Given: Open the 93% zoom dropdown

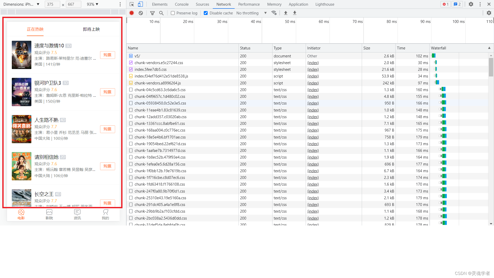Looking at the screenshot, I should (x=93, y=4).
